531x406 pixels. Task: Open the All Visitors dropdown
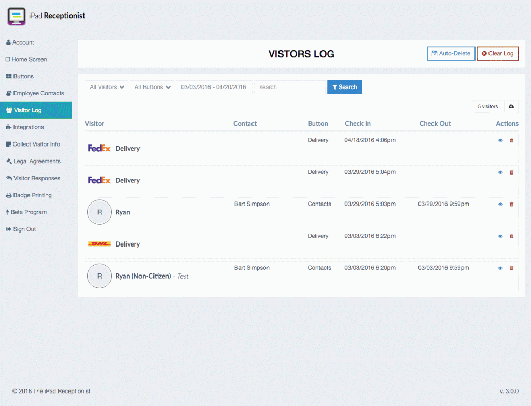[x=106, y=87]
